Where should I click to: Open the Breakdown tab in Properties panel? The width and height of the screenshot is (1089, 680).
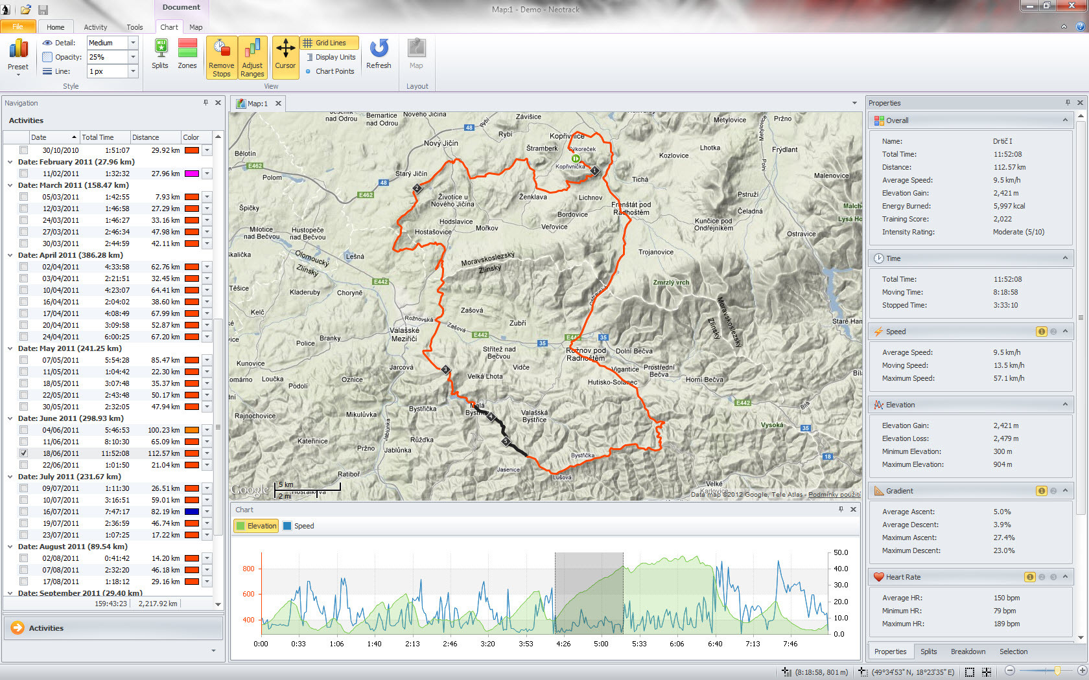[x=968, y=652]
